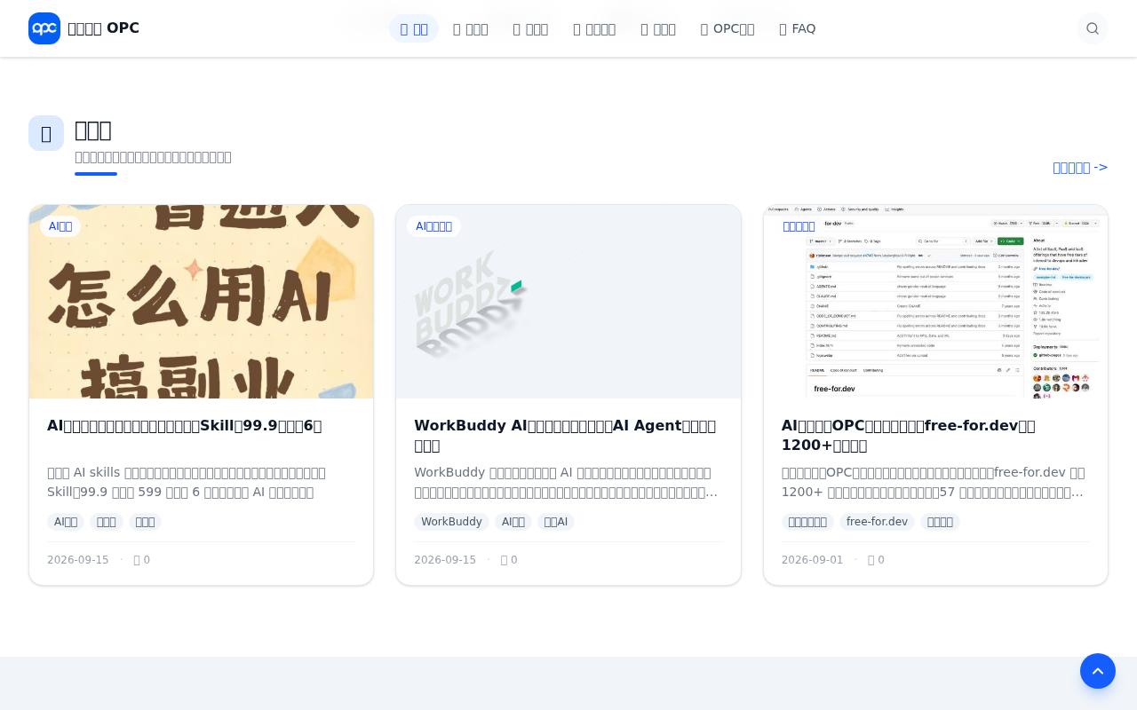
Task: Click the 2026-09-15 date on the Skill 99.9 card
Action: 78,560
